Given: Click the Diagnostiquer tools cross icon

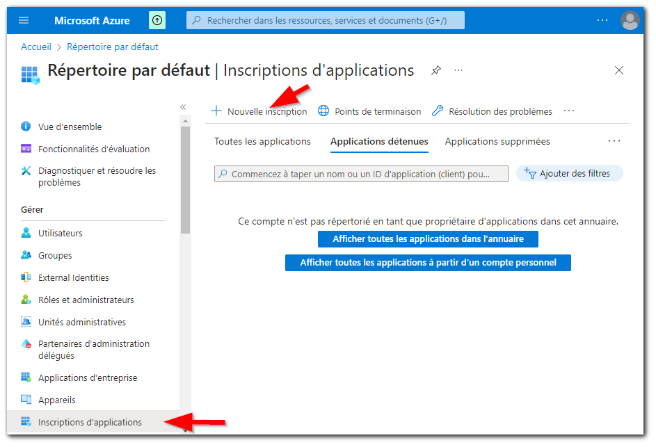Looking at the screenshot, I should (26, 170).
